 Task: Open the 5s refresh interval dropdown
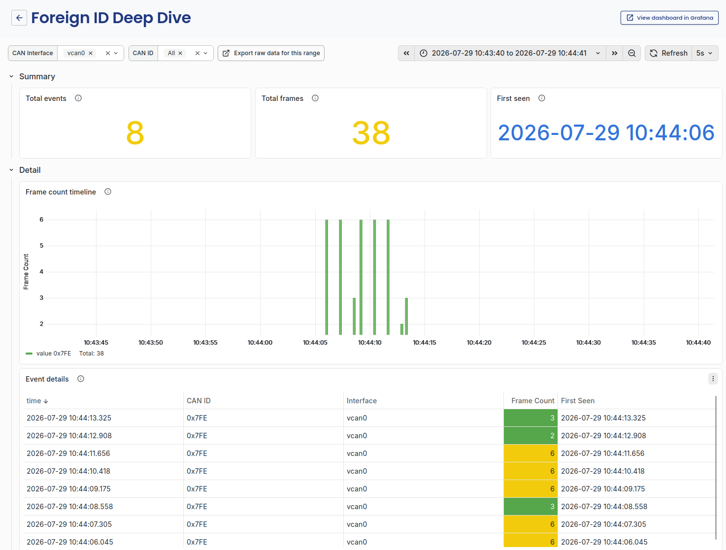coord(705,53)
